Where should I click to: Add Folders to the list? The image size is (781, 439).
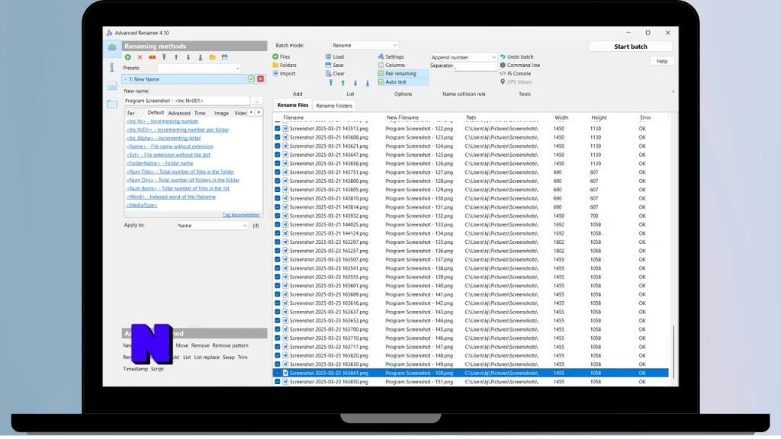(x=284, y=66)
